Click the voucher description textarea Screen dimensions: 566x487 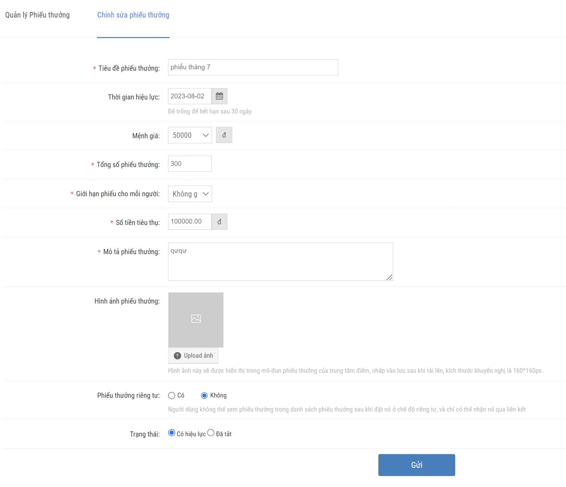pos(280,262)
